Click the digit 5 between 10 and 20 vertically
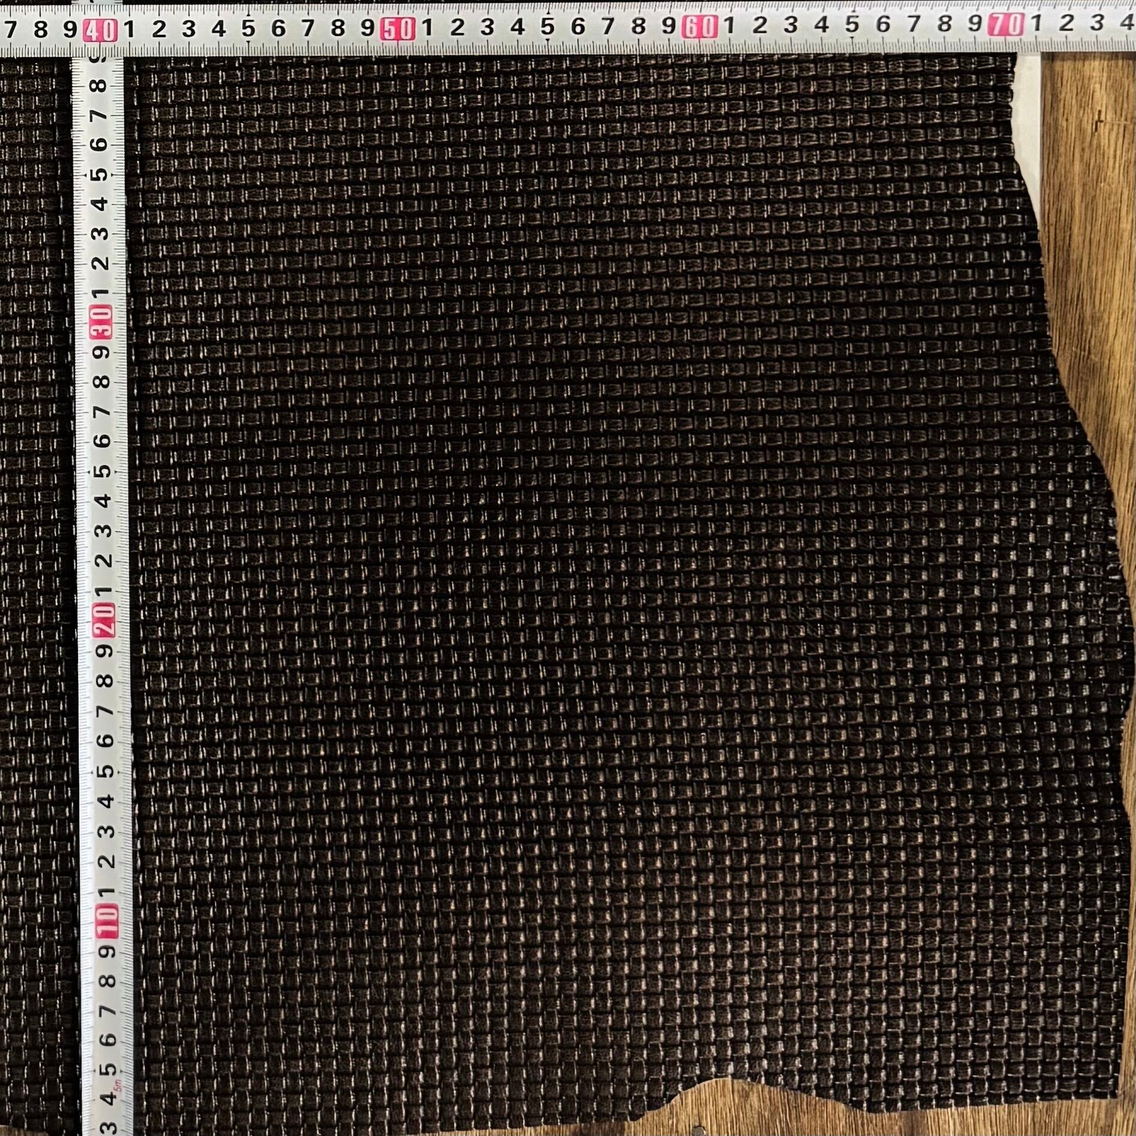Viewport: 1136px width, 1136px height. point(106,771)
